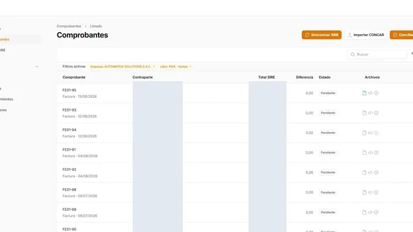Select comprobante FE01-94

click(x=69, y=130)
